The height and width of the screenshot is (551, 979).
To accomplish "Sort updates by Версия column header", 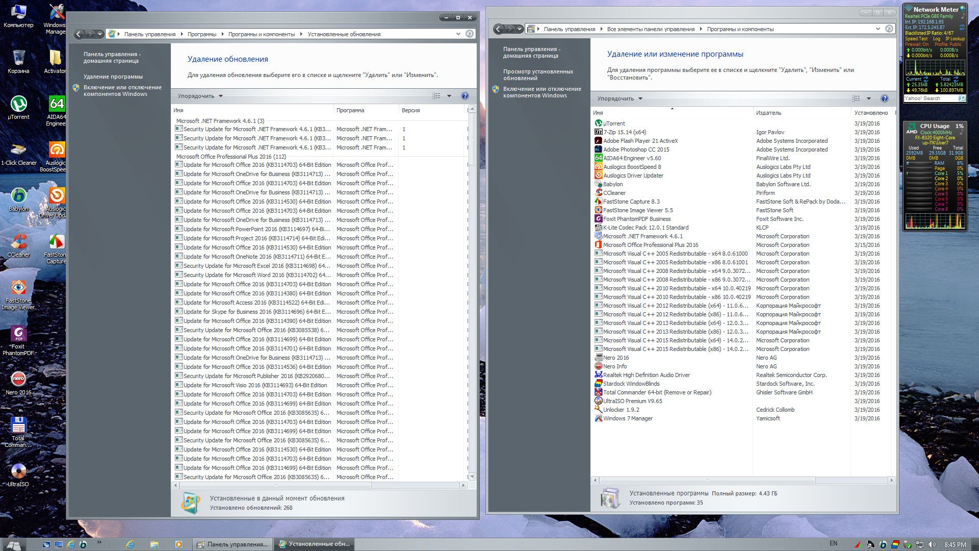I will coord(431,110).
